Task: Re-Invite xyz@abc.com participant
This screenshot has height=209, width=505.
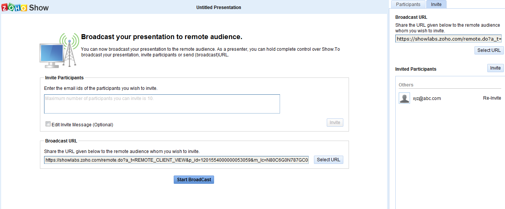Action: [x=492, y=98]
